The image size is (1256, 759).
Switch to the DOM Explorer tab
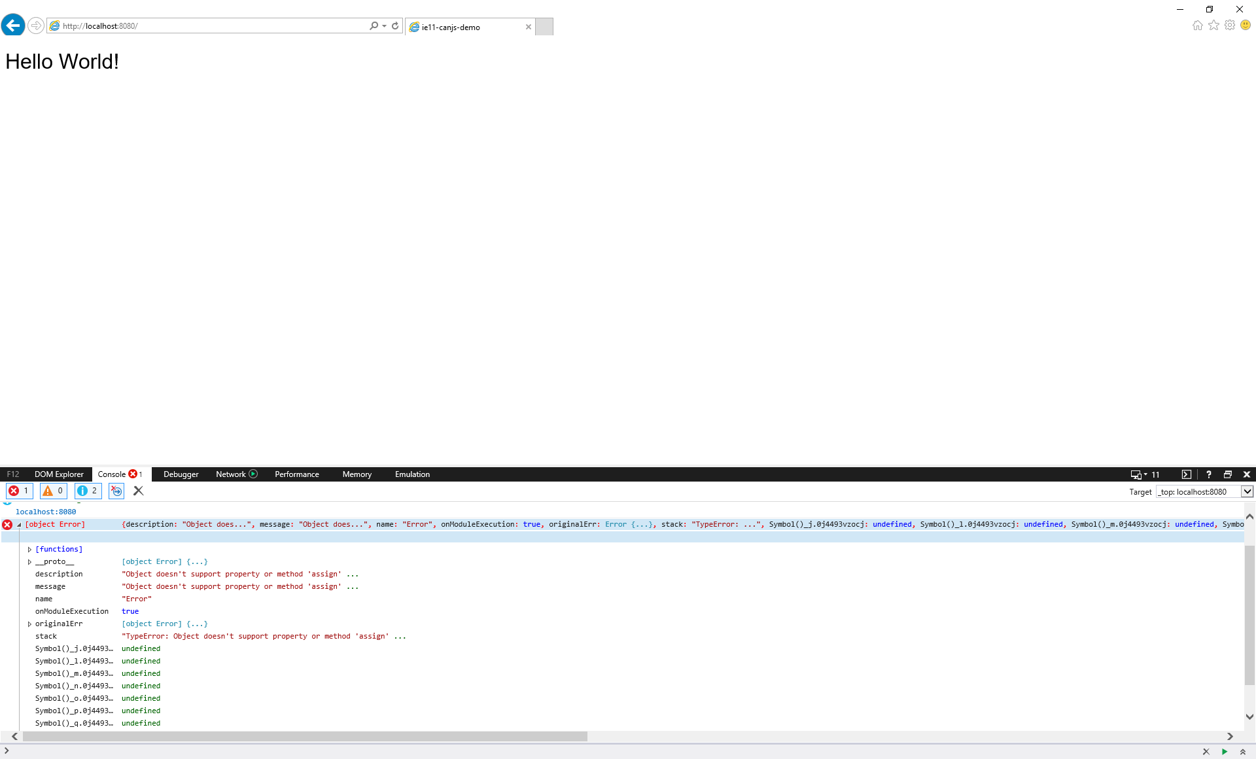[59, 474]
